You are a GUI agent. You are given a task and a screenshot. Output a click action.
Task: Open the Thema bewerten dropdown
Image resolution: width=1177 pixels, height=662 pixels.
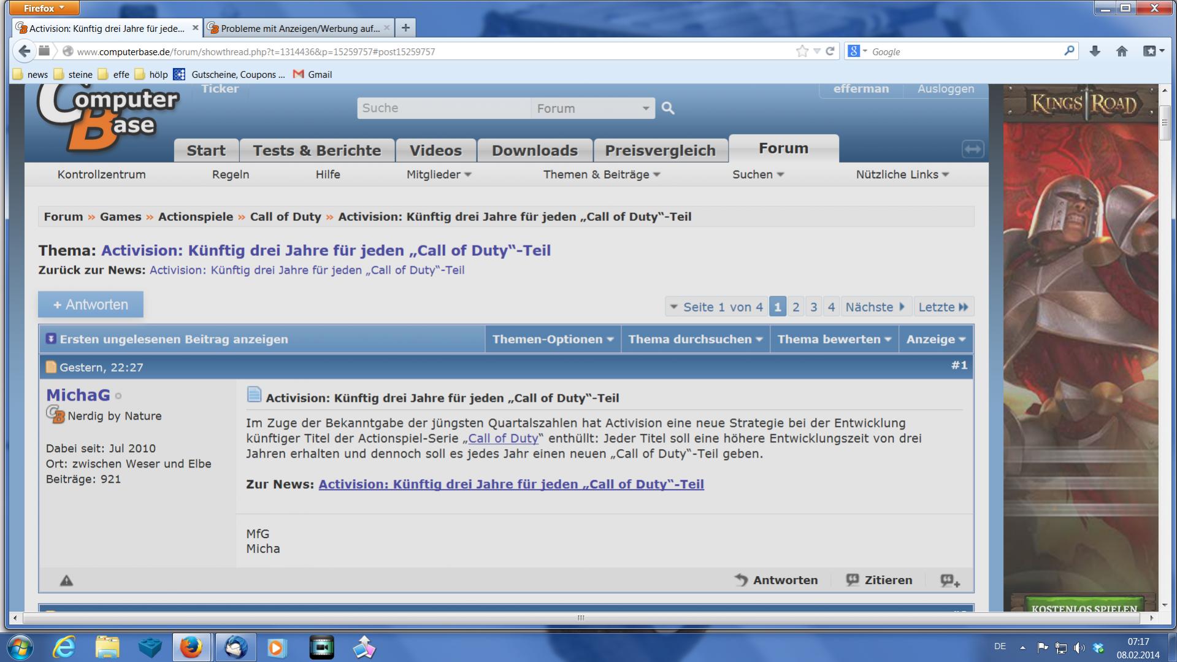pos(834,339)
